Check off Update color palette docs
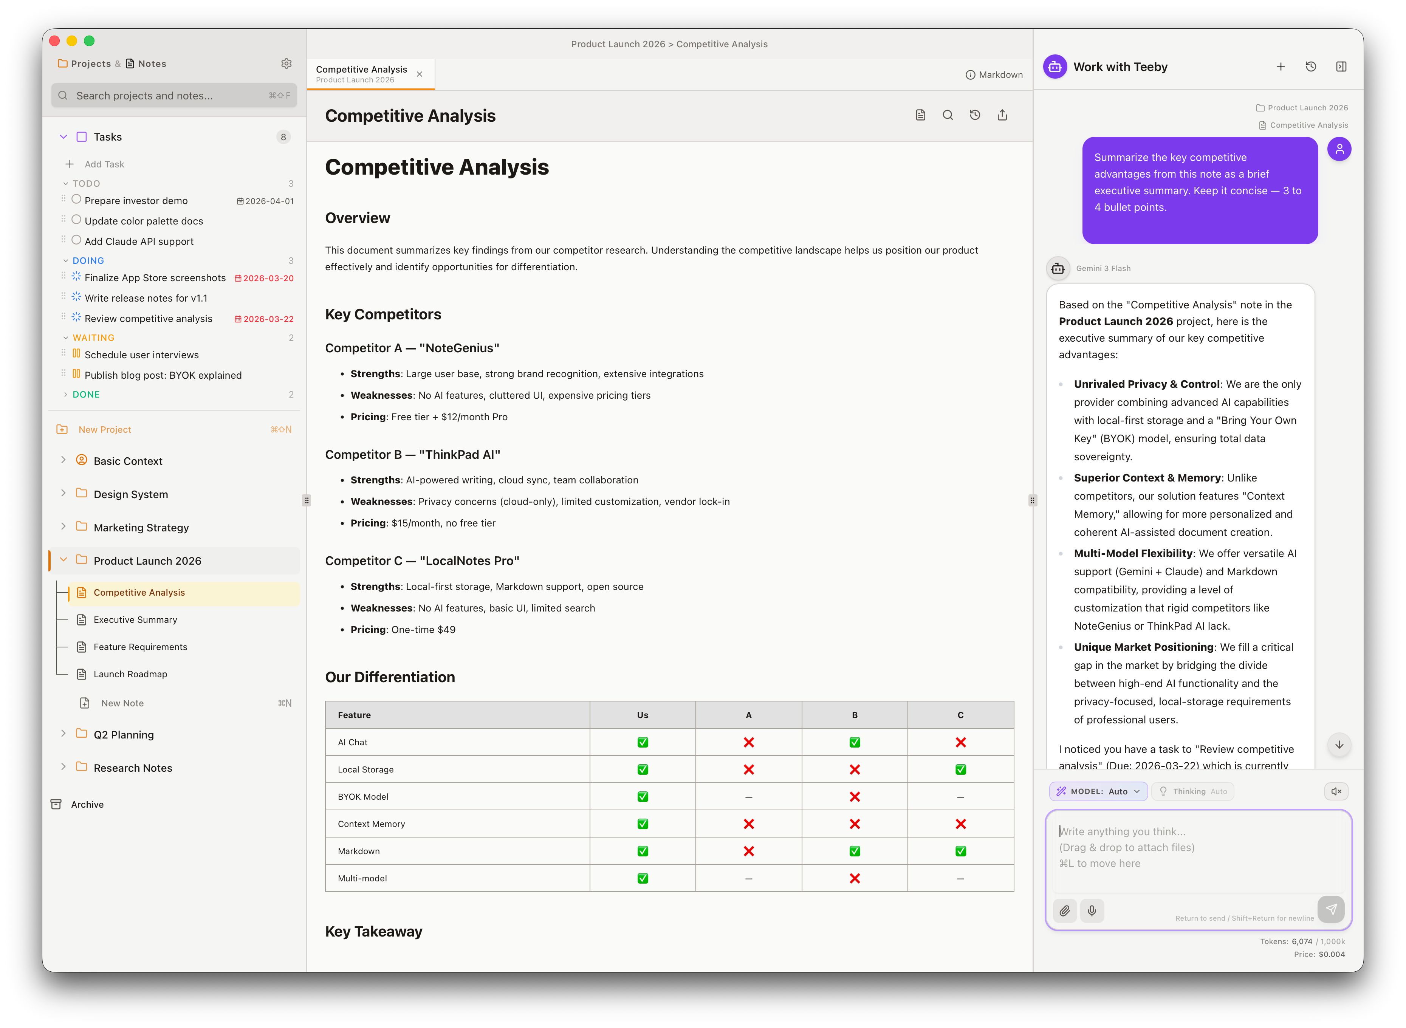1406x1028 pixels. coord(76,220)
